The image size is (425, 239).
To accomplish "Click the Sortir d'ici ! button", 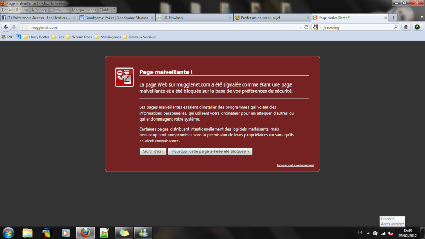I will click(153, 151).
